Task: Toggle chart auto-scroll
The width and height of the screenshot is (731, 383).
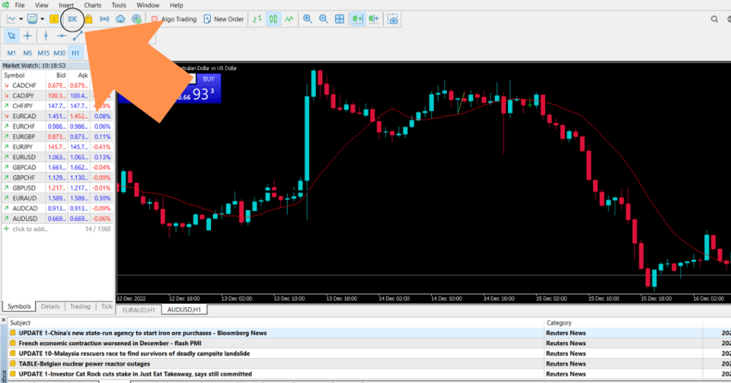Action: [357, 19]
